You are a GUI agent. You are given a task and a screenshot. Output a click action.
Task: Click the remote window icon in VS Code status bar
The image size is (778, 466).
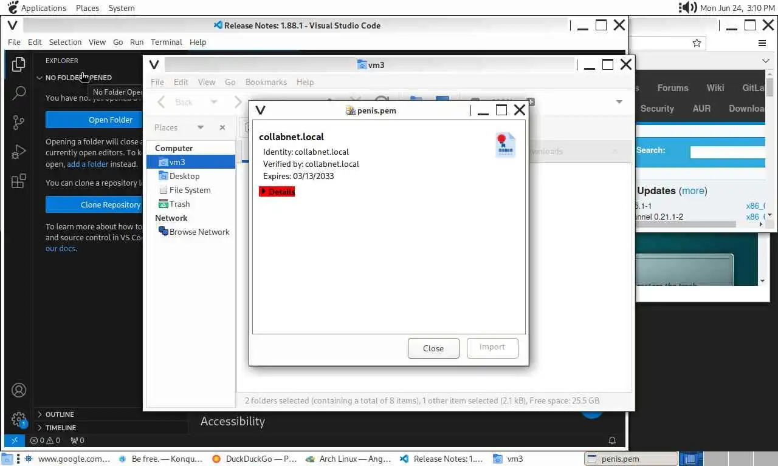coord(14,441)
